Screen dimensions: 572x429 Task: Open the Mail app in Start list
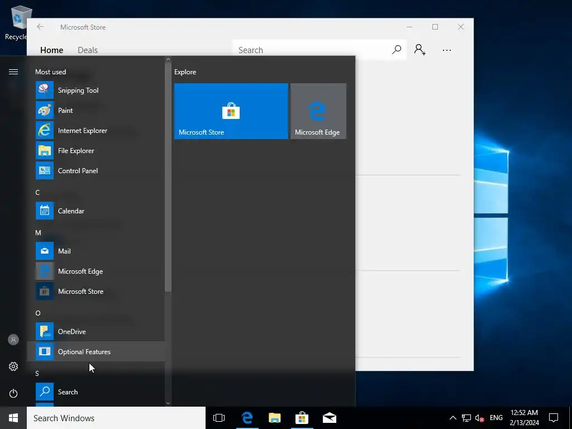click(x=96, y=251)
